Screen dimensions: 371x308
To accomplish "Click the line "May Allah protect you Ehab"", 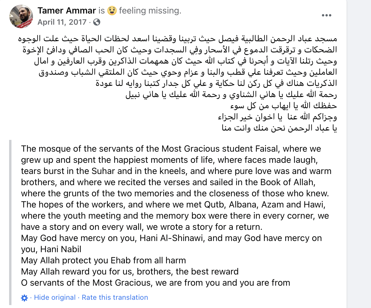I will click(x=103, y=260).
